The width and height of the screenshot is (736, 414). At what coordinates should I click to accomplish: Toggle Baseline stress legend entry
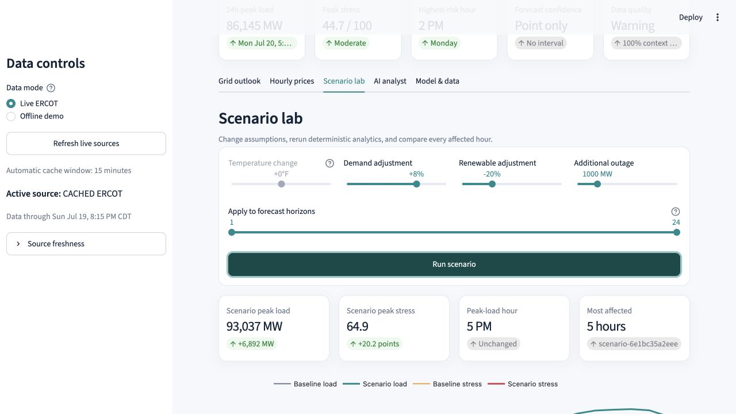[447, 384]
